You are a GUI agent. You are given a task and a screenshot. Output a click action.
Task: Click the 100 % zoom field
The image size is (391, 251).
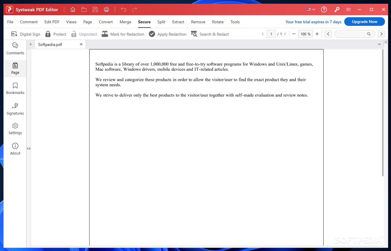305,34
